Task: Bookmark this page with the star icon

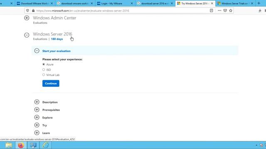Action: coord(231,10)
